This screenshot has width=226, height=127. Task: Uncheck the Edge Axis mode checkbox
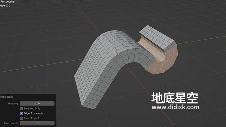tap(22, 113)
